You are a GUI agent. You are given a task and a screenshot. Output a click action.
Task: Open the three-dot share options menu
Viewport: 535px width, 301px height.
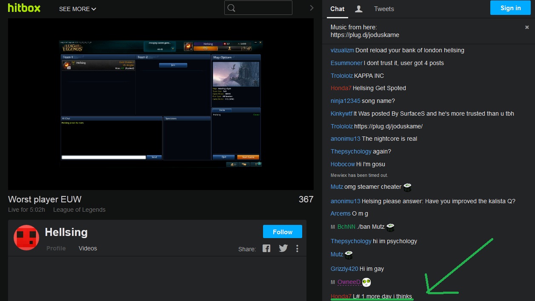coord(297,248)
